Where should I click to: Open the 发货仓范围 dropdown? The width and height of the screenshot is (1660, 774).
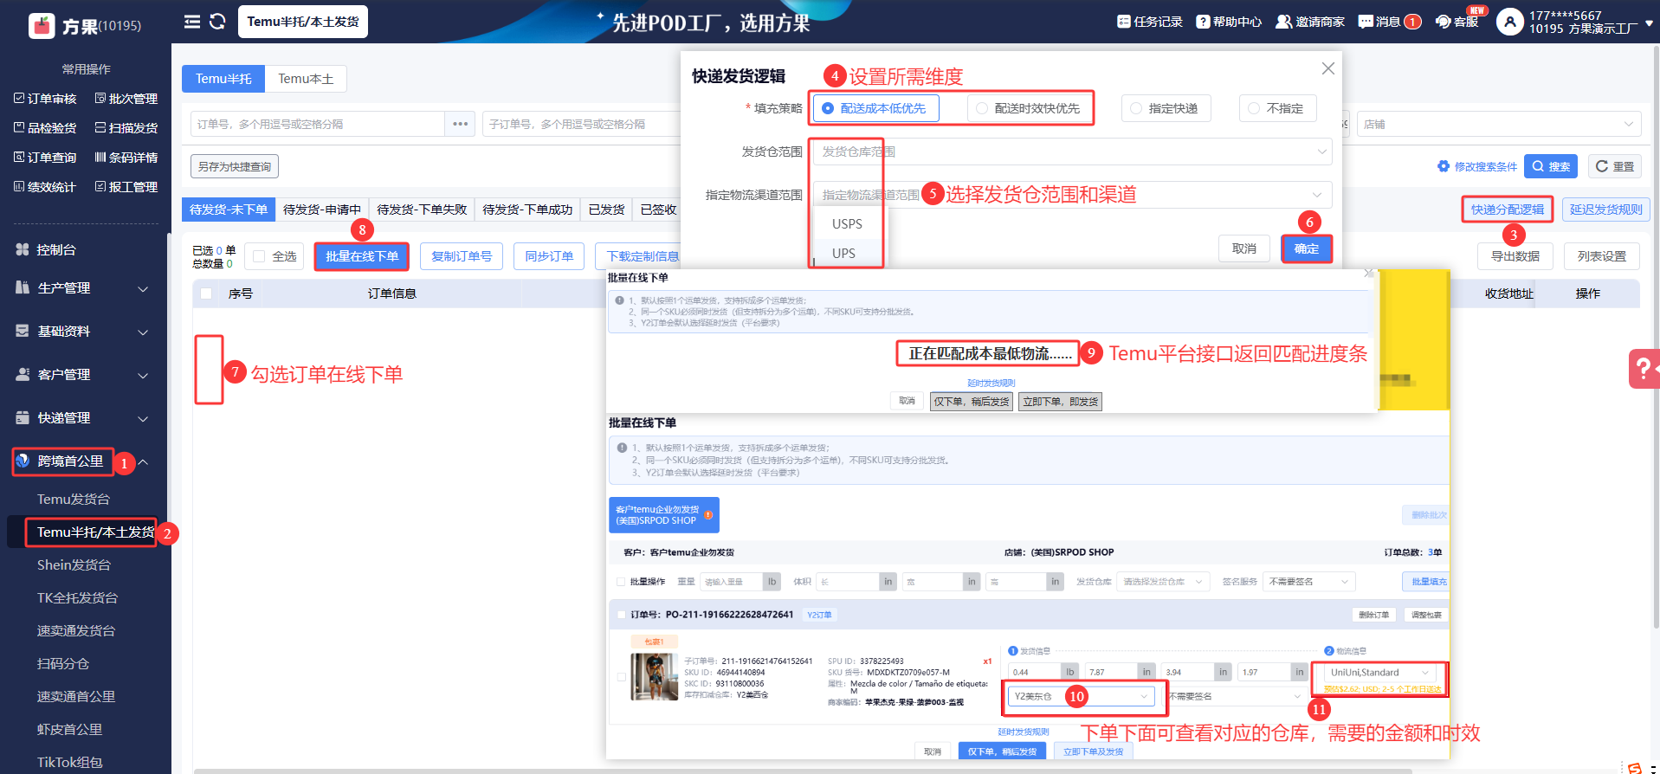click(x=1072, y=152)
